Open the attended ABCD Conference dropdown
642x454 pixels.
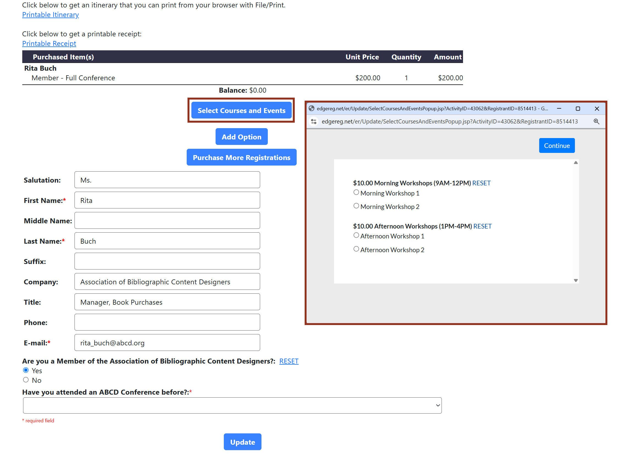(232, 405)
